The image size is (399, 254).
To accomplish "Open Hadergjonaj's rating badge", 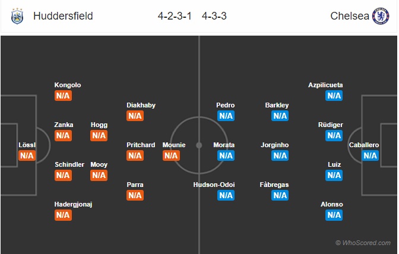I will click(63, 215).
